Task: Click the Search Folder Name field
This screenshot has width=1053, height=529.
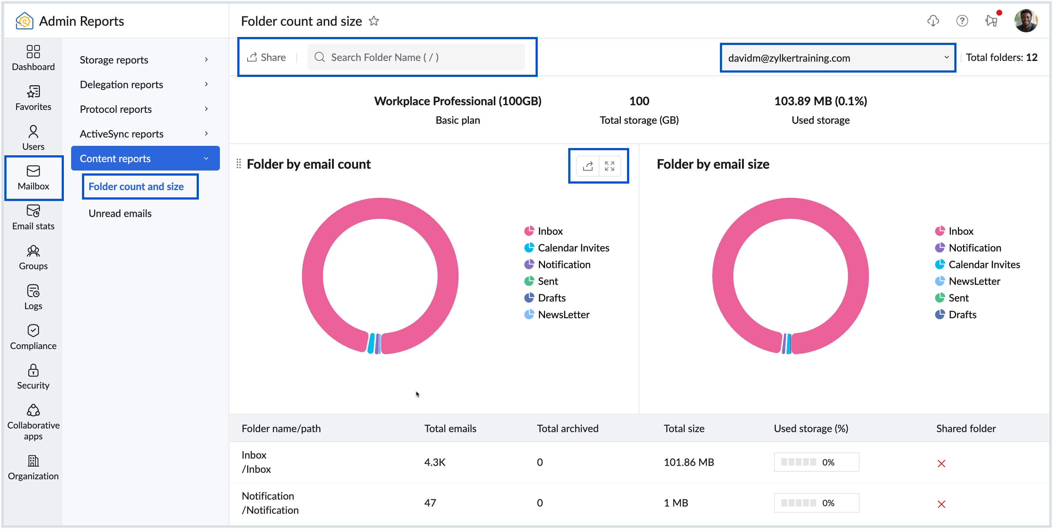Action: point(416,57)
